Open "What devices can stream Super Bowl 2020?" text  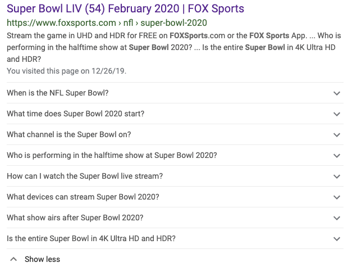[83, 197]
